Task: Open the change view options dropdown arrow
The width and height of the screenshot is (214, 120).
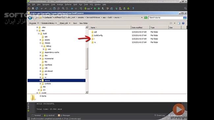Action: pos(174,23)
